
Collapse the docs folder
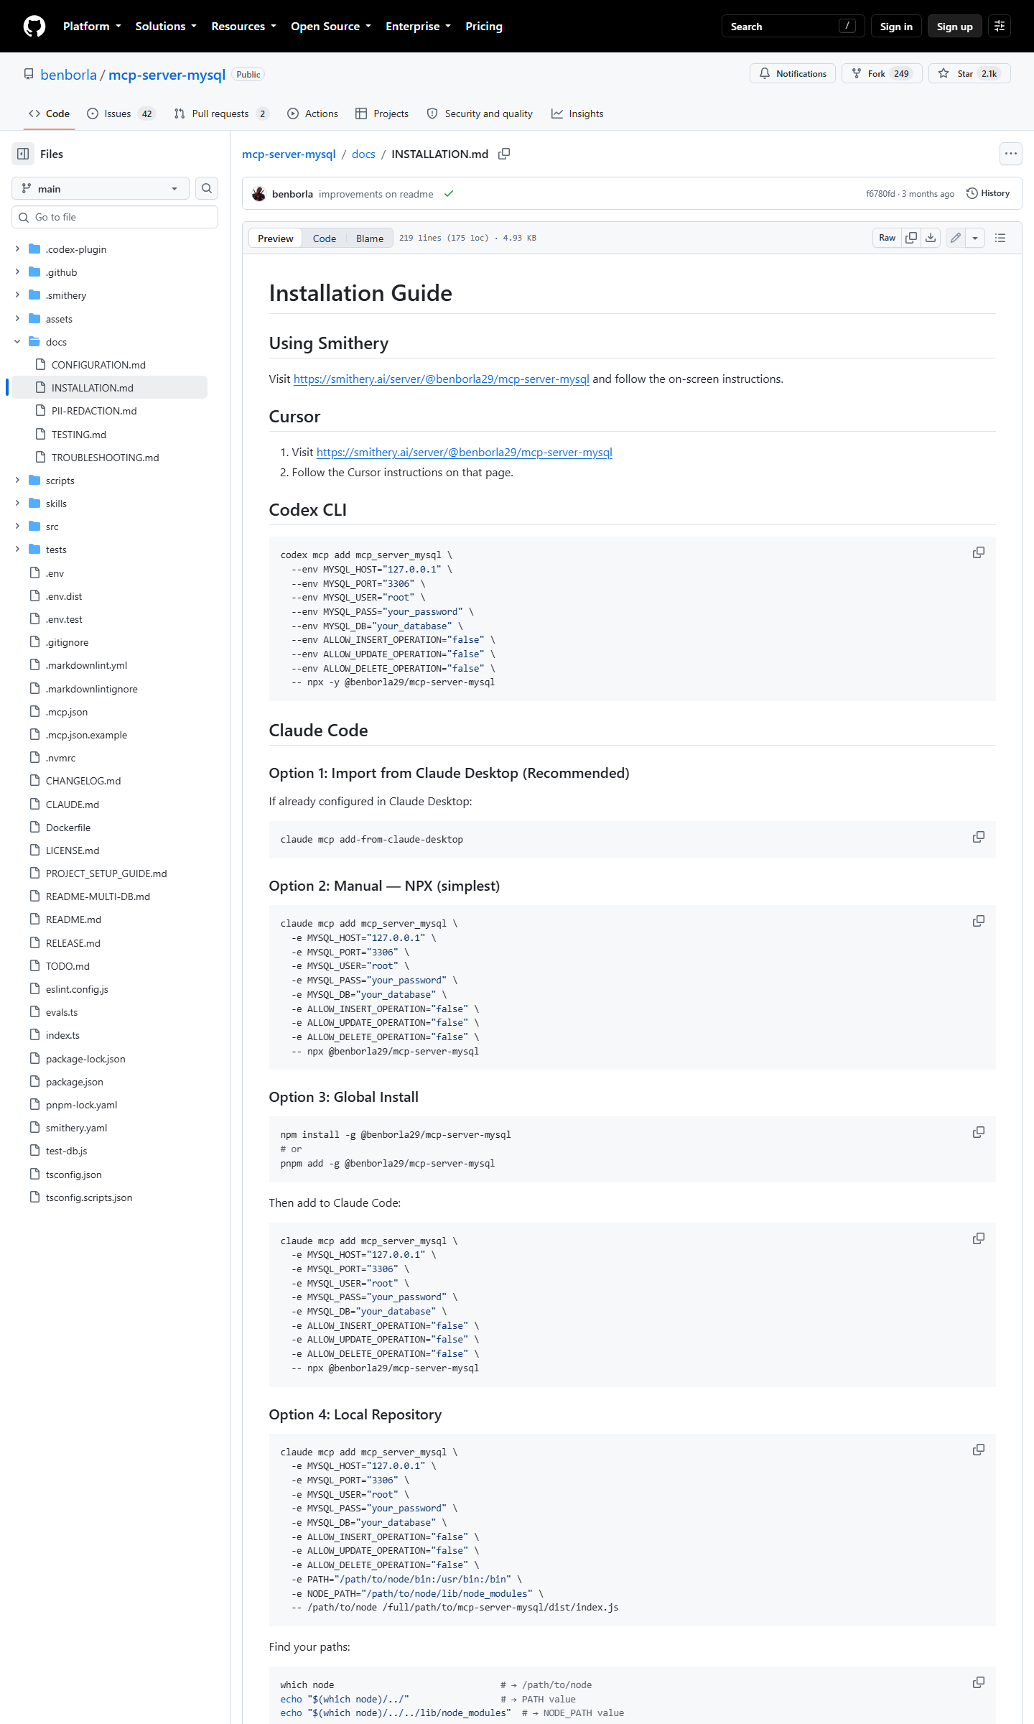pos(17,342)
